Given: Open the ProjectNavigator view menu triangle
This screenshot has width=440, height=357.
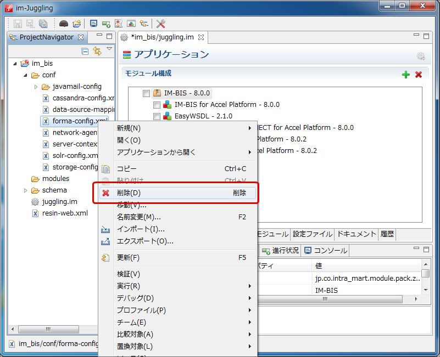Looking at the screenshot, I should point(109,49).
